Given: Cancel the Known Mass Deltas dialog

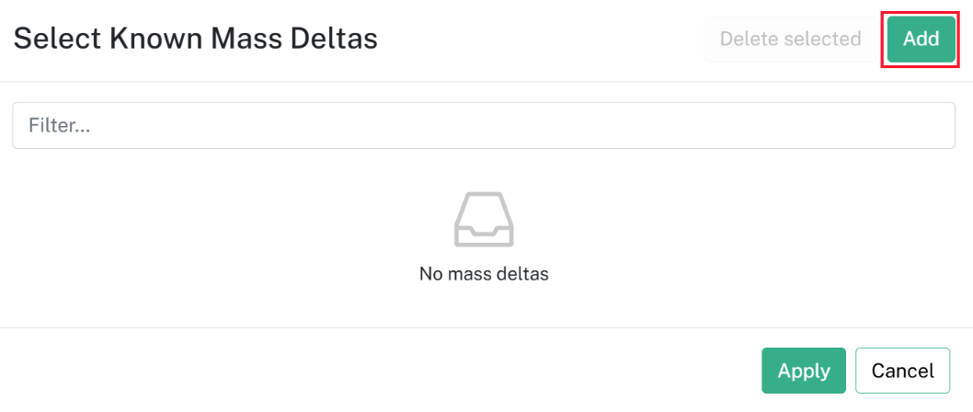Looking at the screenshot, I should (902, 371).
